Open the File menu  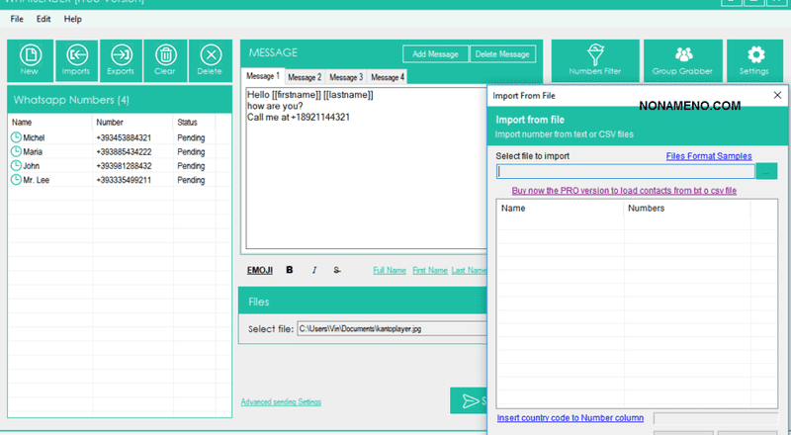click(x=17, y=19)
